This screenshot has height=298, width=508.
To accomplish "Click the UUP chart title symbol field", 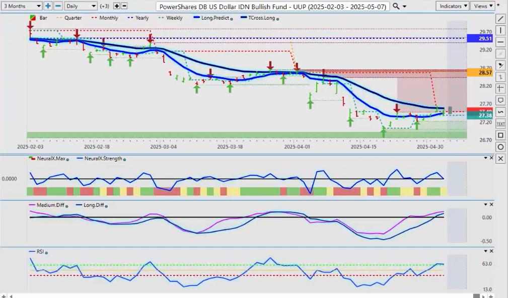I will [x=273, y=7].
